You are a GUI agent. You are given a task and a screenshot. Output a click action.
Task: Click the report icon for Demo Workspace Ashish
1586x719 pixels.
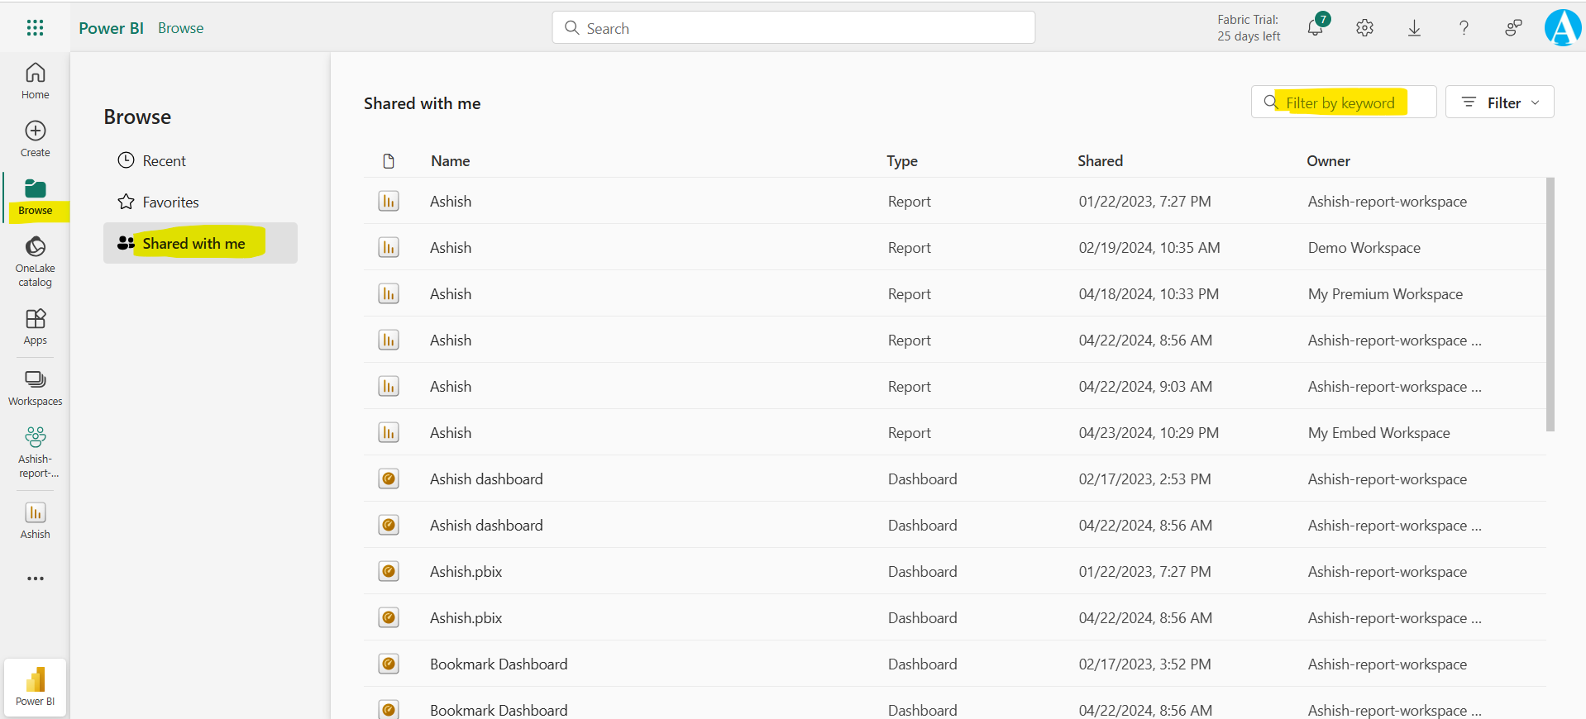click(x=389, y=247)
